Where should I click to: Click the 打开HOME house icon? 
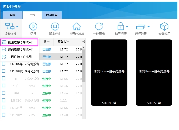coord(77,26)
